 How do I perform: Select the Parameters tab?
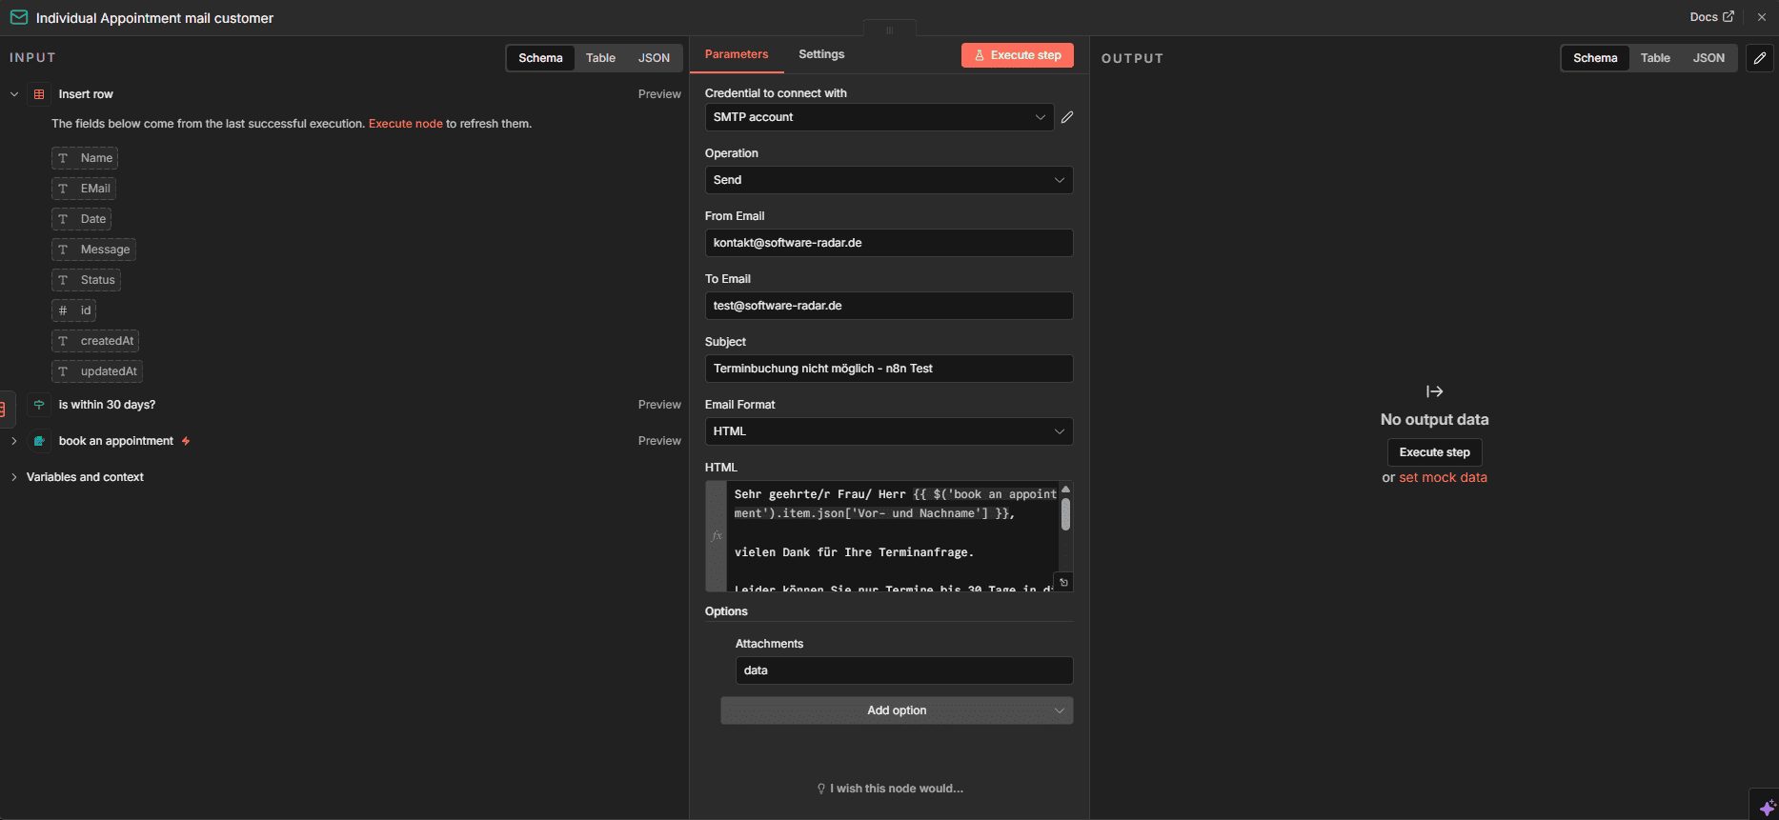click(x=736, y=54)
